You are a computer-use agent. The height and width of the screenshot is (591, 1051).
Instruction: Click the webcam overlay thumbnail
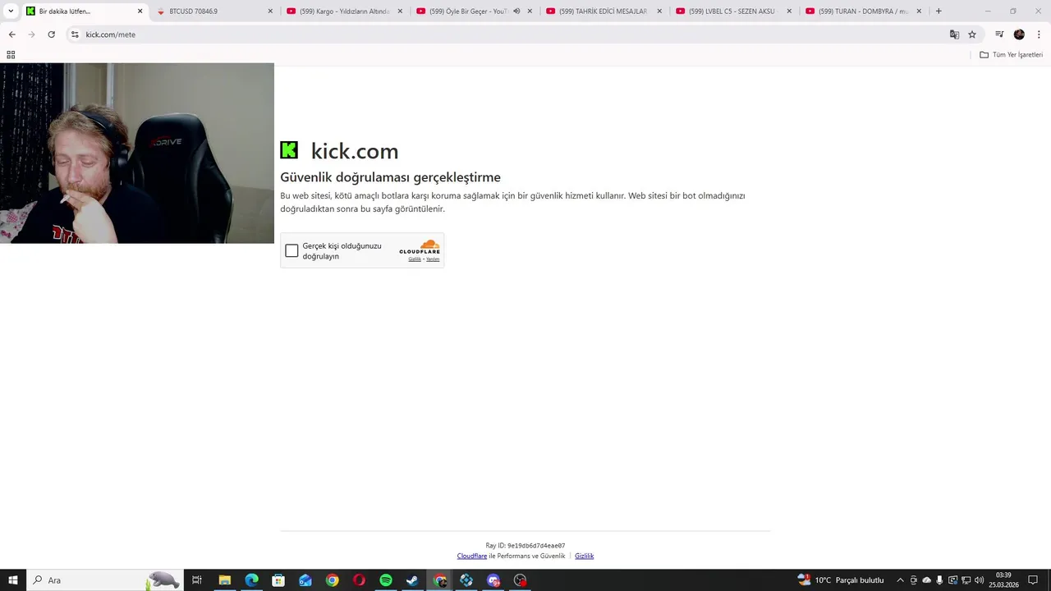click(x=137, y=153)
